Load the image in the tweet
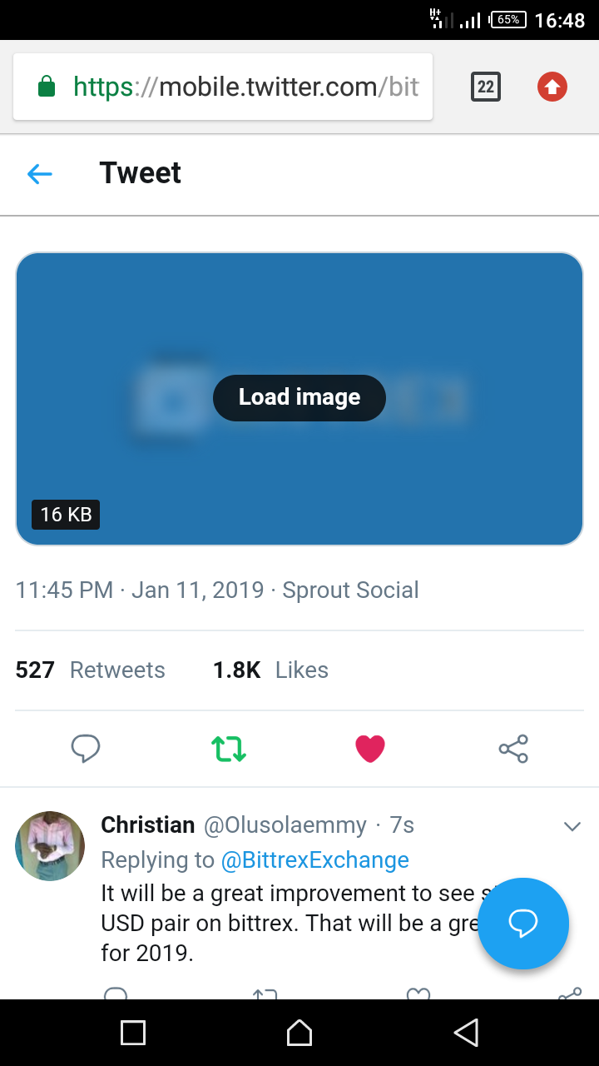This screenshot has height=1066, width=599. tap(299, 397)
